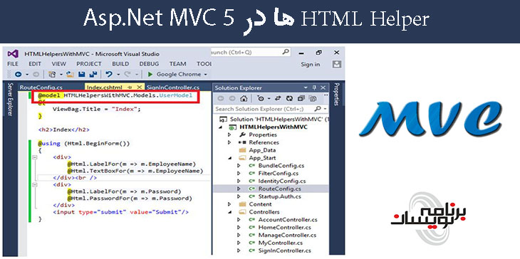Close the Index.cshtml tab

coord(140,87)
